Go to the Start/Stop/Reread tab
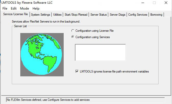 click(76, 15)
